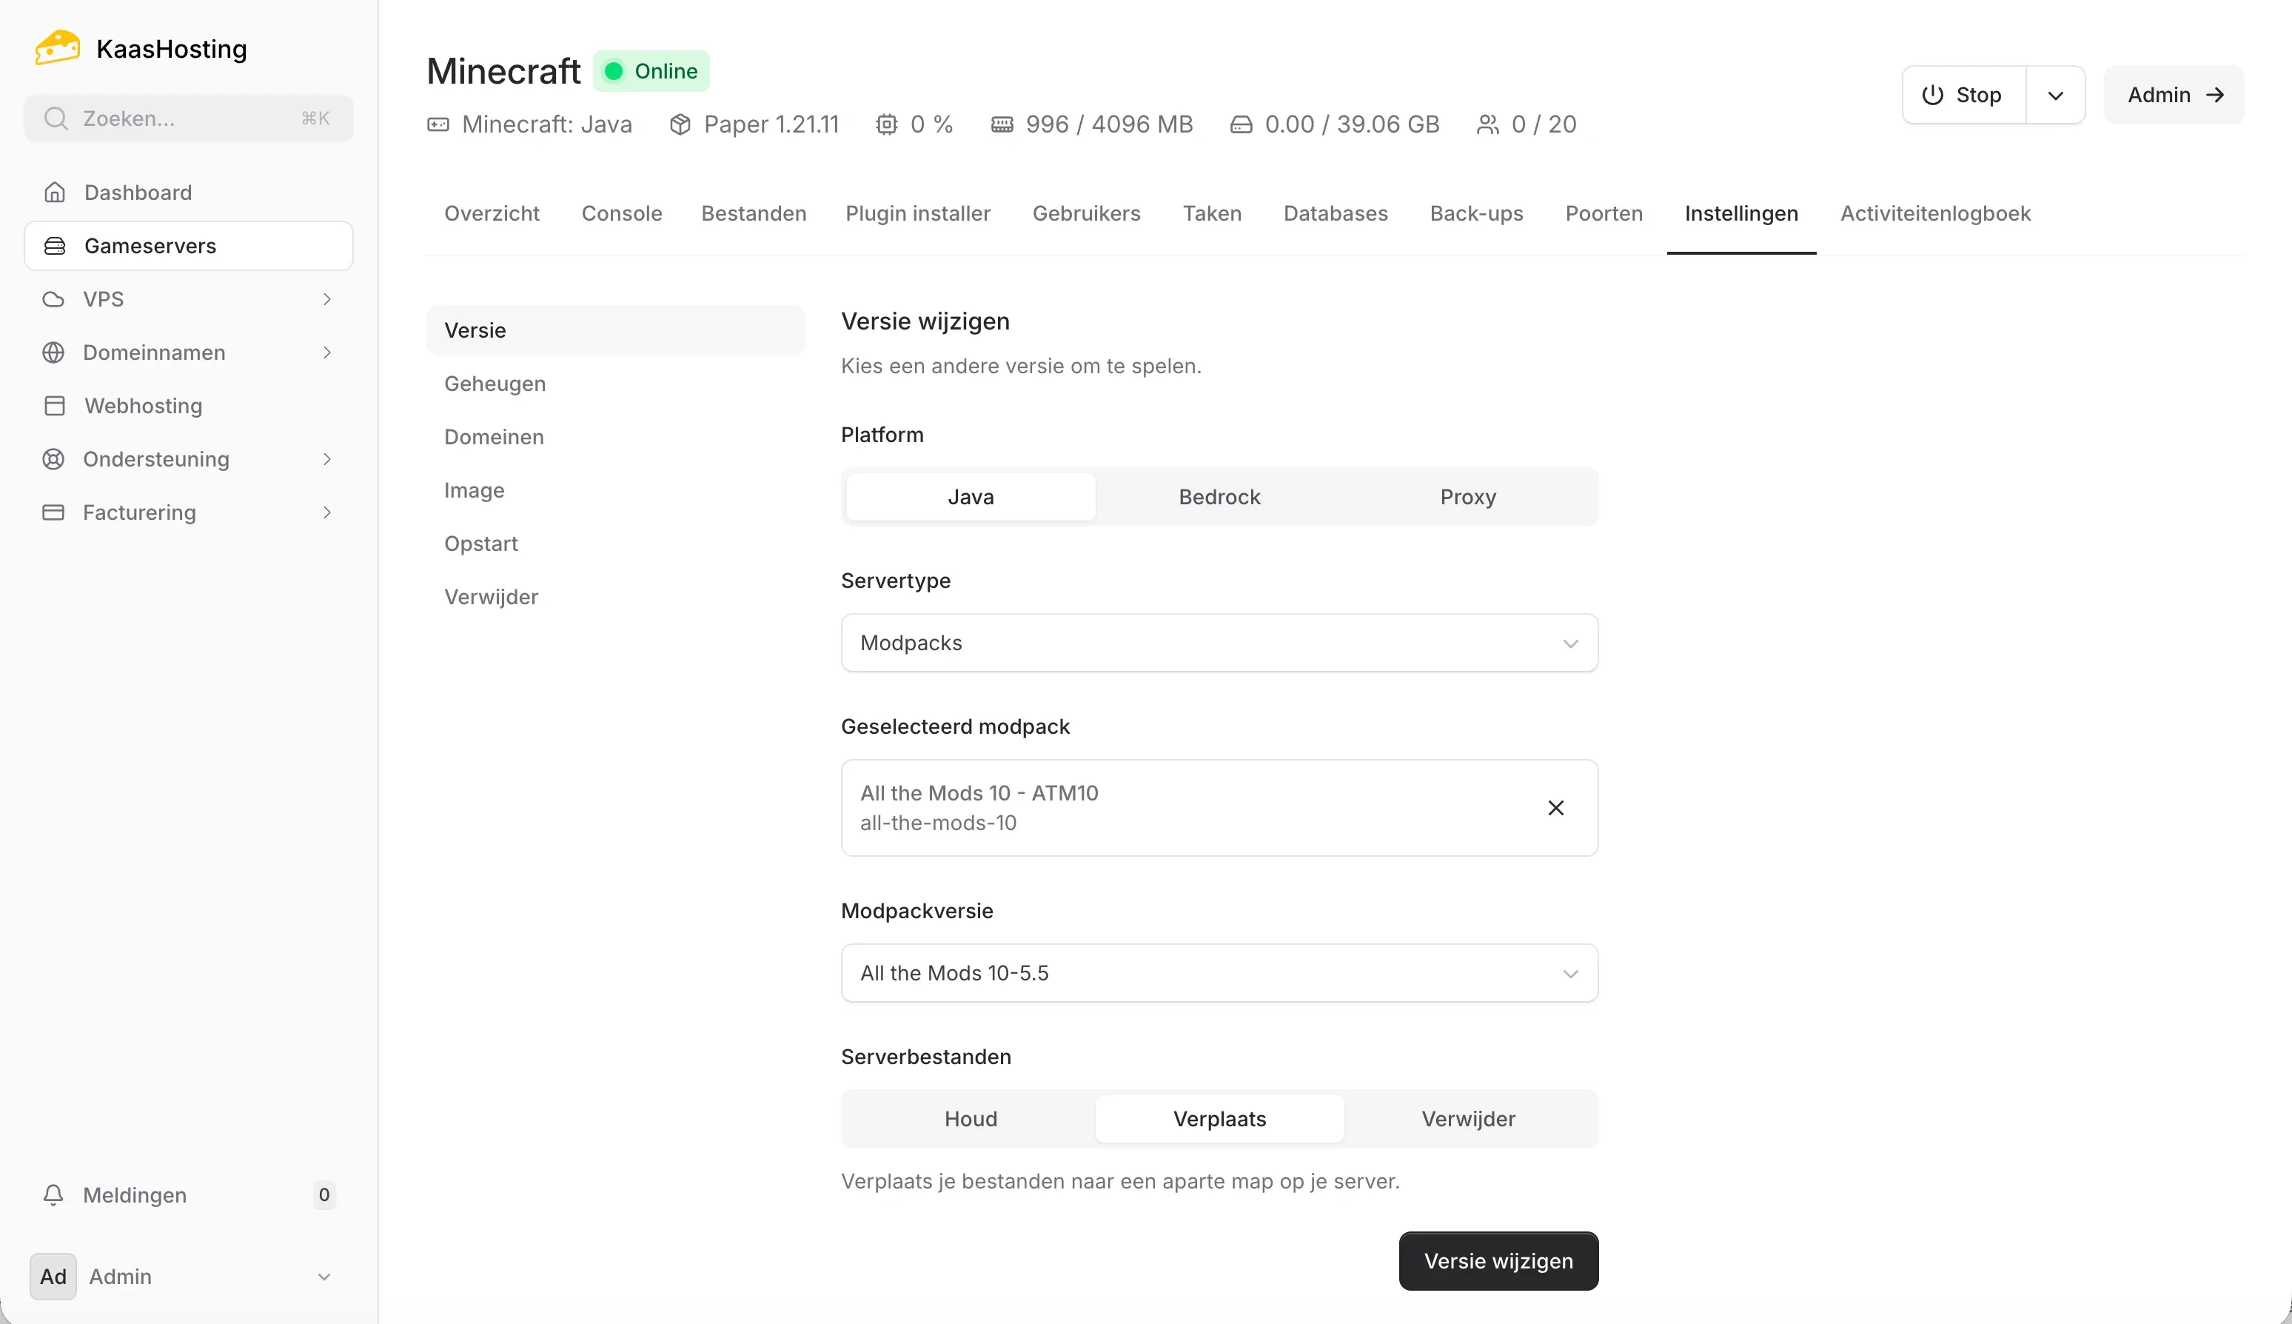Clear the selected ATM10 modpack
The image size is (2292, 1324).
1555,807
